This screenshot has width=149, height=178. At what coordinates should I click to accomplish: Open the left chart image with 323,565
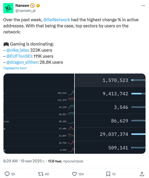tap(39, 113)
